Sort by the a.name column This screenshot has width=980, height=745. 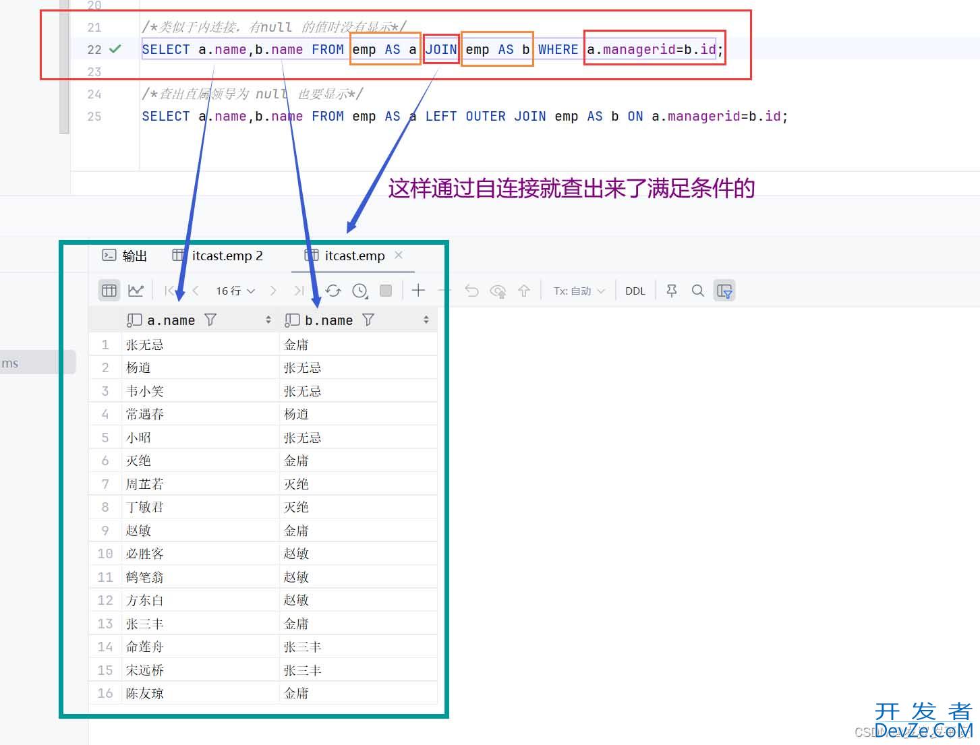268,320
